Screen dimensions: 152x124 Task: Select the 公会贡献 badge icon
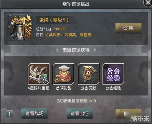coord(88,74)
